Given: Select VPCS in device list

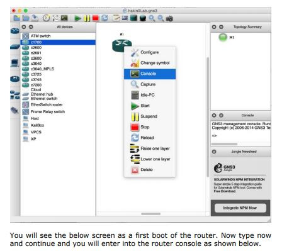Looking at the screenshot, I should (x=58, y=132).
